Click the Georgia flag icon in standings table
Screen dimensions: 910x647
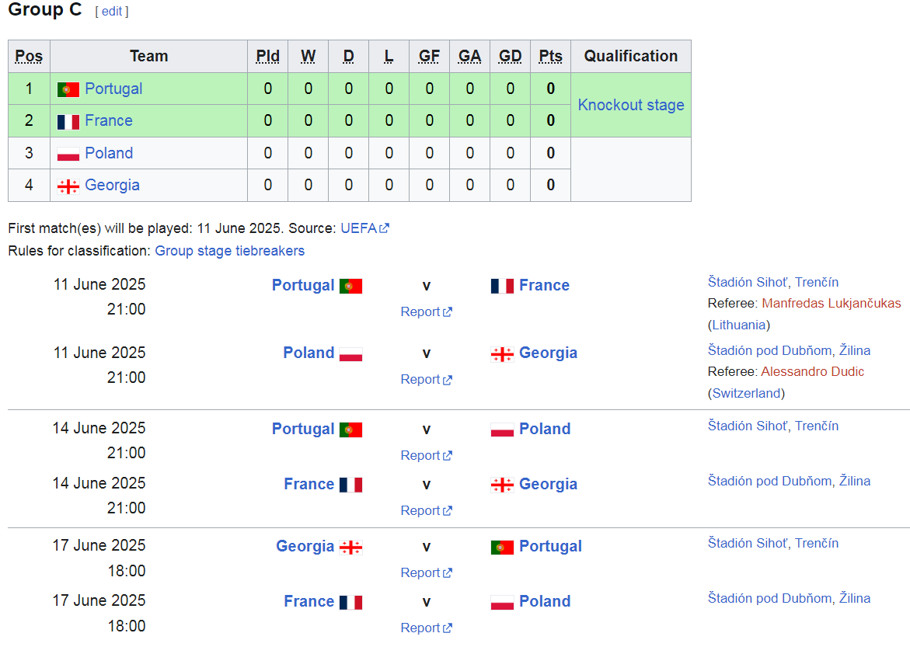[68, 186]
